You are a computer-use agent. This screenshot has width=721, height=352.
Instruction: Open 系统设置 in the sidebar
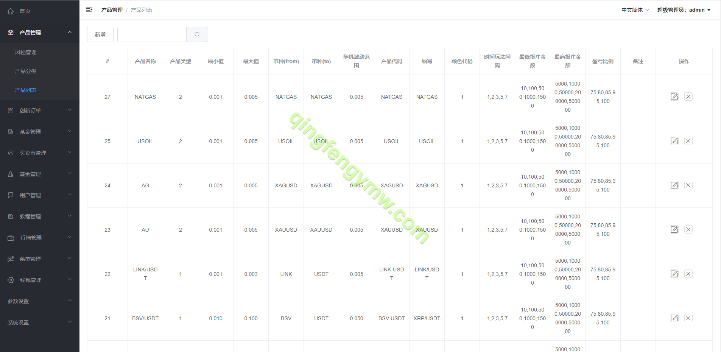[x=40, y=322]
